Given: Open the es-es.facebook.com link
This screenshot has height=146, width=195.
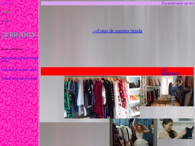Looking at the screenshot, I should pos(19,70).
